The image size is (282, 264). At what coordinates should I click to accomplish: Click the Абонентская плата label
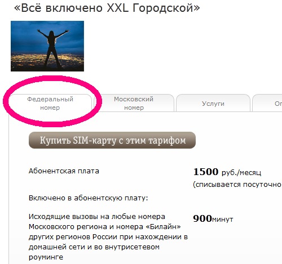64,171
